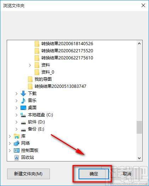Image resolution: width=149 pixels, height=186 pixels.
Task: Select the Desktop (桌面) icon
Action: point(23,108)
